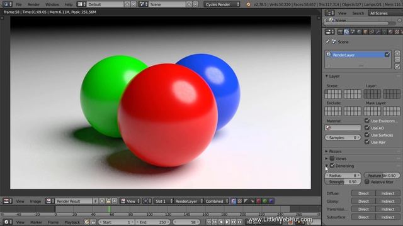The image size is (403, 226).
Task: Show the blue channel in image editor
Action: [x=271, y=201]
